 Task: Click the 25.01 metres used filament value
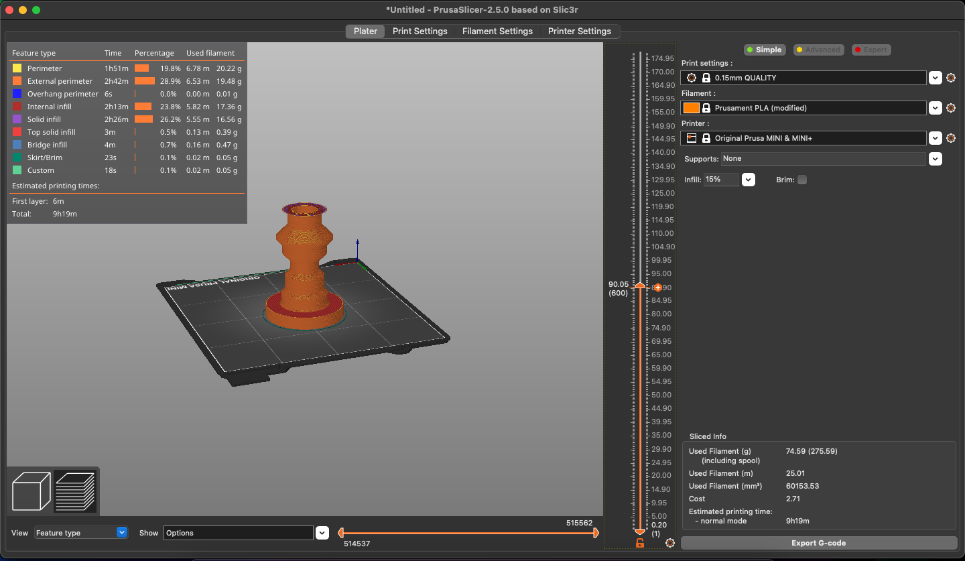(x=795, y=473)
